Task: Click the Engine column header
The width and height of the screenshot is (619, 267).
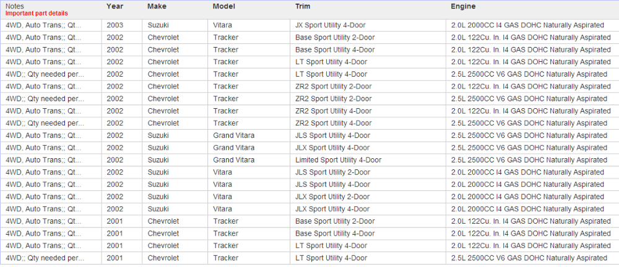Action: click(x=463, y=6)
